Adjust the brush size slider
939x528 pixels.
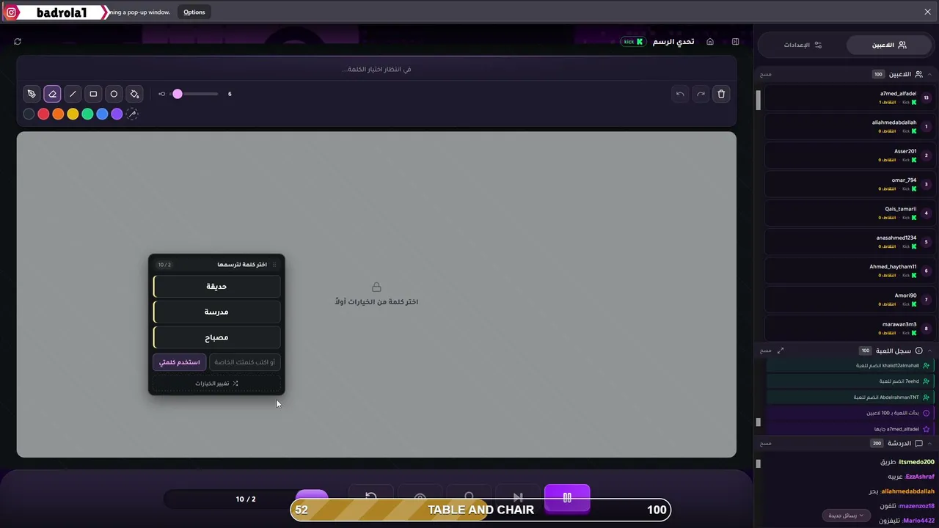tap(194, 94)
